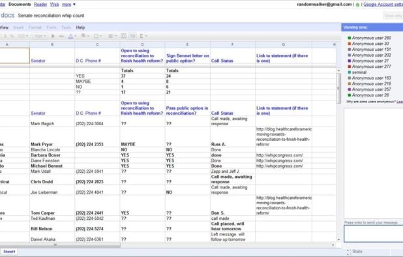The image size is (403, 257).
Task: Switch to the Sheet1 tab
Action: [9, 252]
